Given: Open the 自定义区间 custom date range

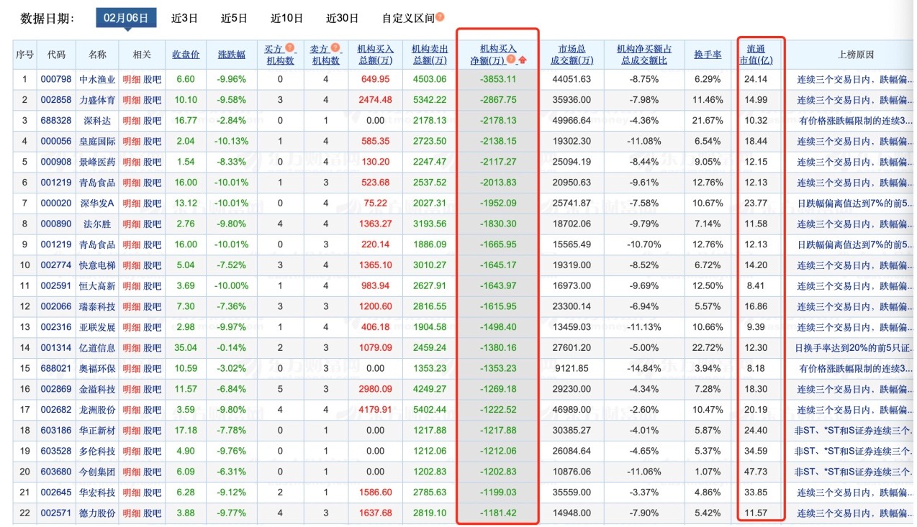Looking at the screenshot, I should pyautogui.click(x=408, y=18).
